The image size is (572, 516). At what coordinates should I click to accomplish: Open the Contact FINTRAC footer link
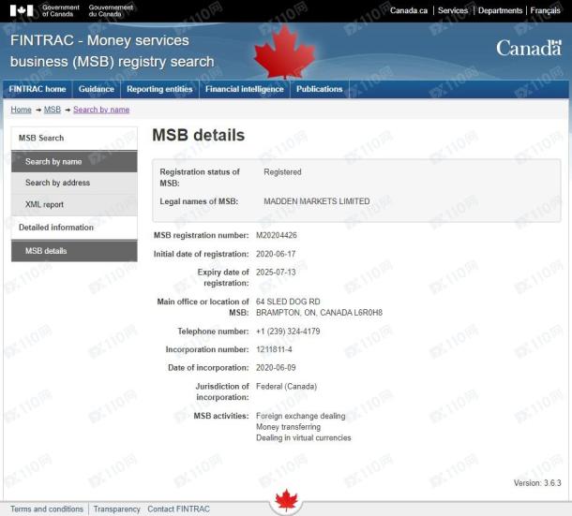pyautogui.click(x=179, y=509)
